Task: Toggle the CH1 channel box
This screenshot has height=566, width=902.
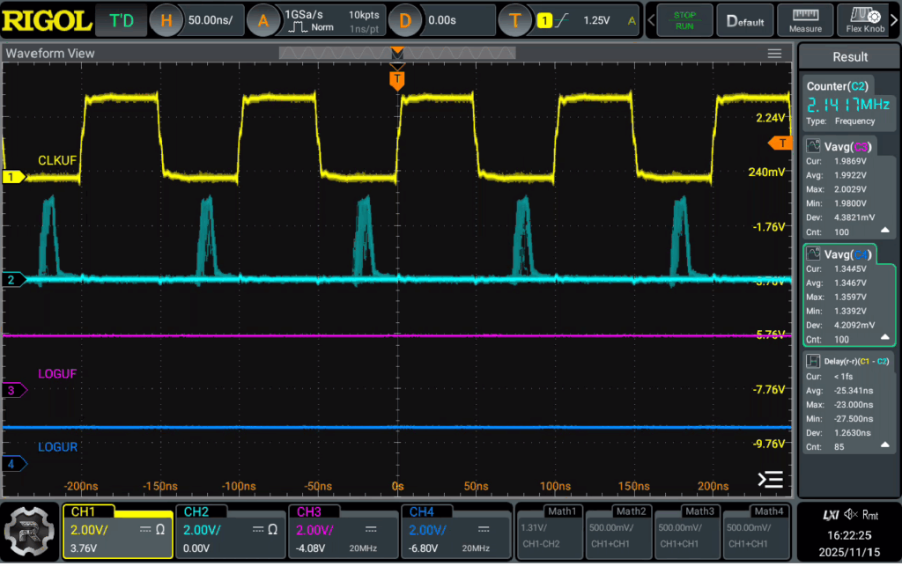Action: coord(118,532)
